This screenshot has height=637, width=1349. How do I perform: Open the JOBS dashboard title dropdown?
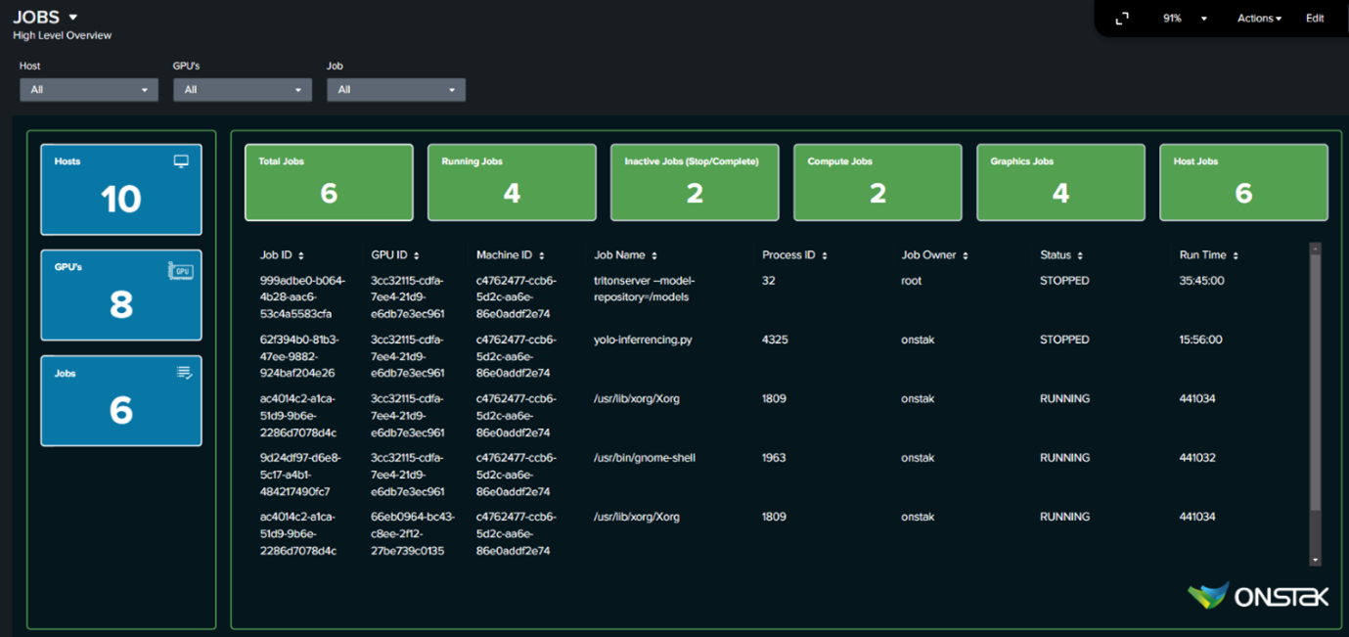coord(73,18)
